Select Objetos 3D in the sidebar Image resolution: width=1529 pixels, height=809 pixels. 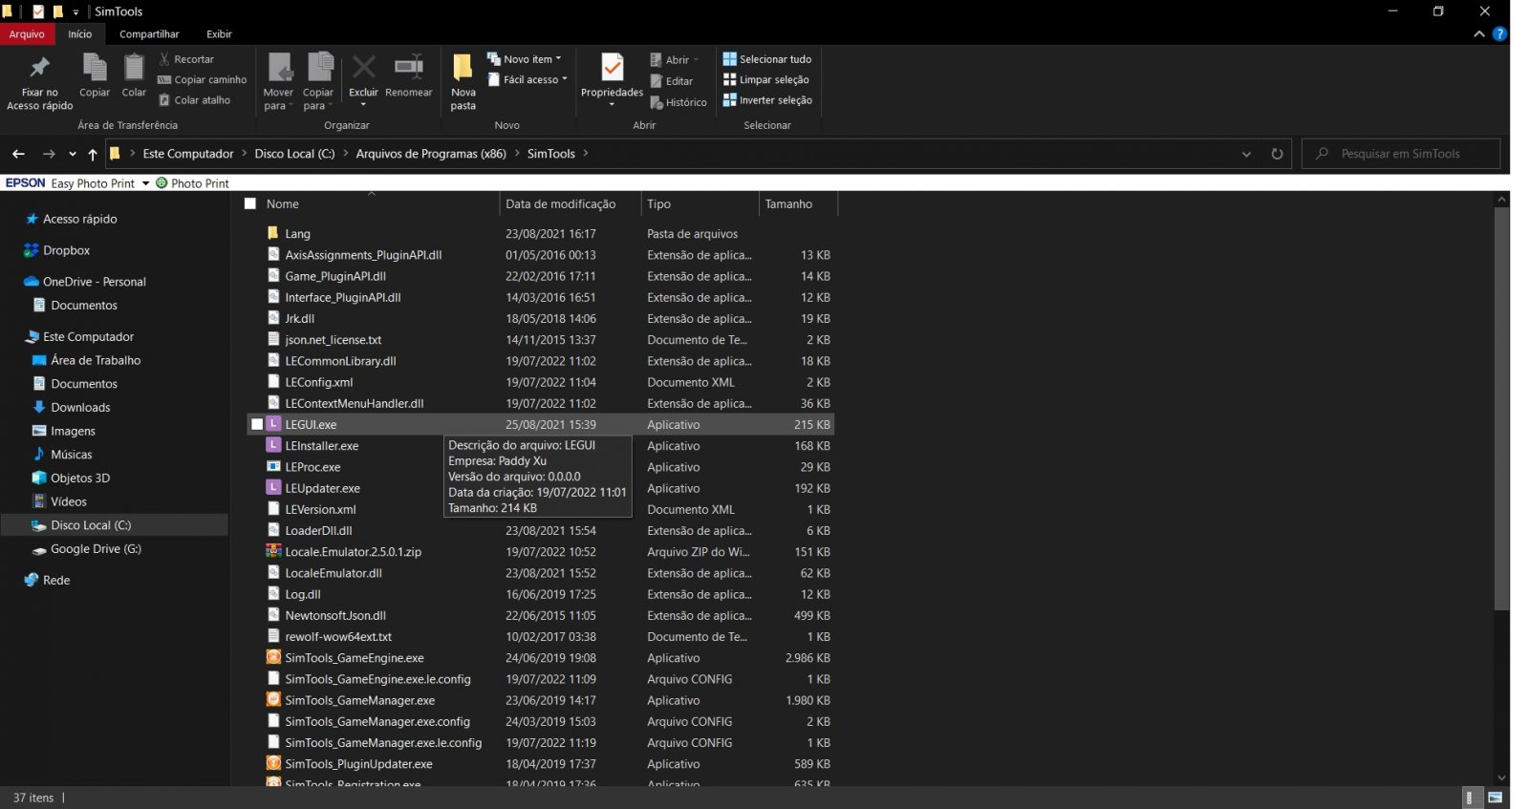[x=80, y=479]
